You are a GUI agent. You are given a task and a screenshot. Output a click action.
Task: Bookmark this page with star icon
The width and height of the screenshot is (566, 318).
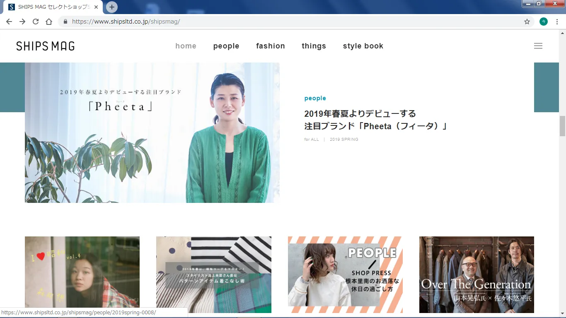tap(527, 22)
